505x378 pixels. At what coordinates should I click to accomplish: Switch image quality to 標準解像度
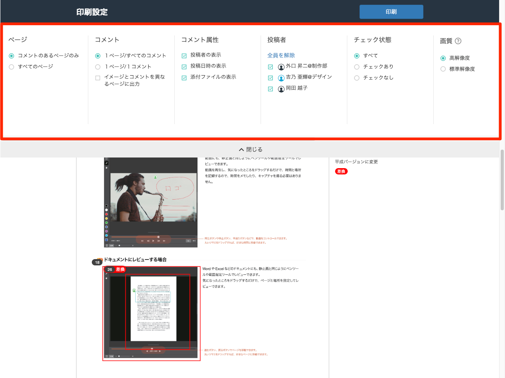tap(444, 69)
